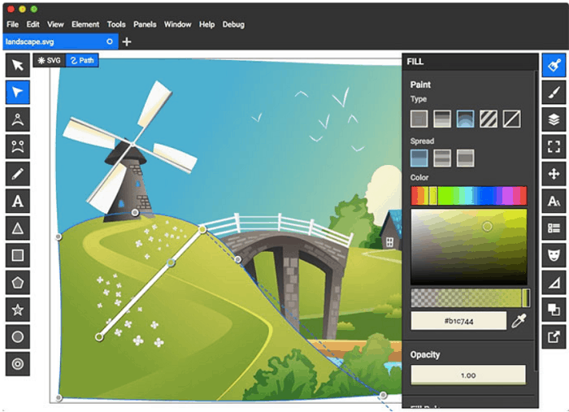Select the Star shape tool
569x412 pixels.
tap(17, 310)
